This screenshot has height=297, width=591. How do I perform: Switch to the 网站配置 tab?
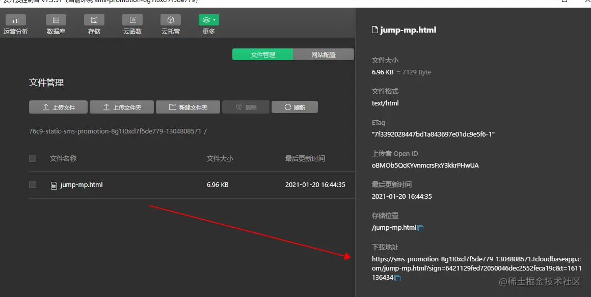(x=324, y=55)
